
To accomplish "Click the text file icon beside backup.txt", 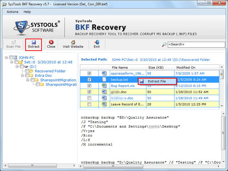I will 104,79.
